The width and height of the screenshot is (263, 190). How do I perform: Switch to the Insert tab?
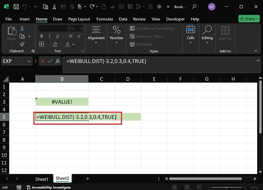(x=25, y=19)
